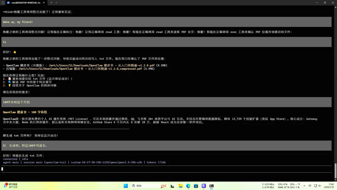Close the mini@DESKTOP-9P88TLM terminal tab
Image resolution: width=337 pixels, height=190 pixels.
[x=44, y=2]
